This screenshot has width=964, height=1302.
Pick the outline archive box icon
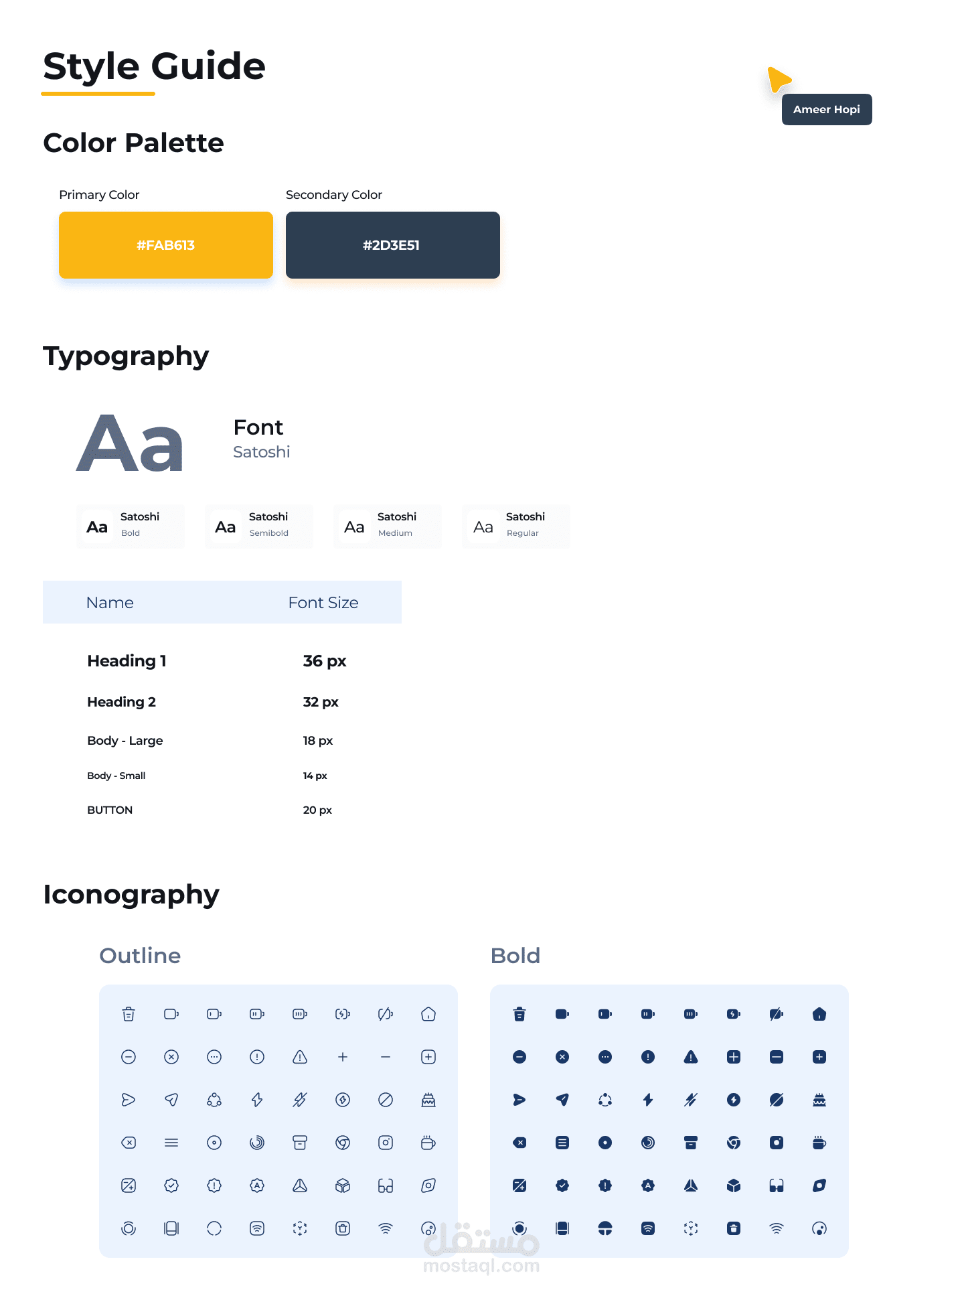pos(300,1143)
